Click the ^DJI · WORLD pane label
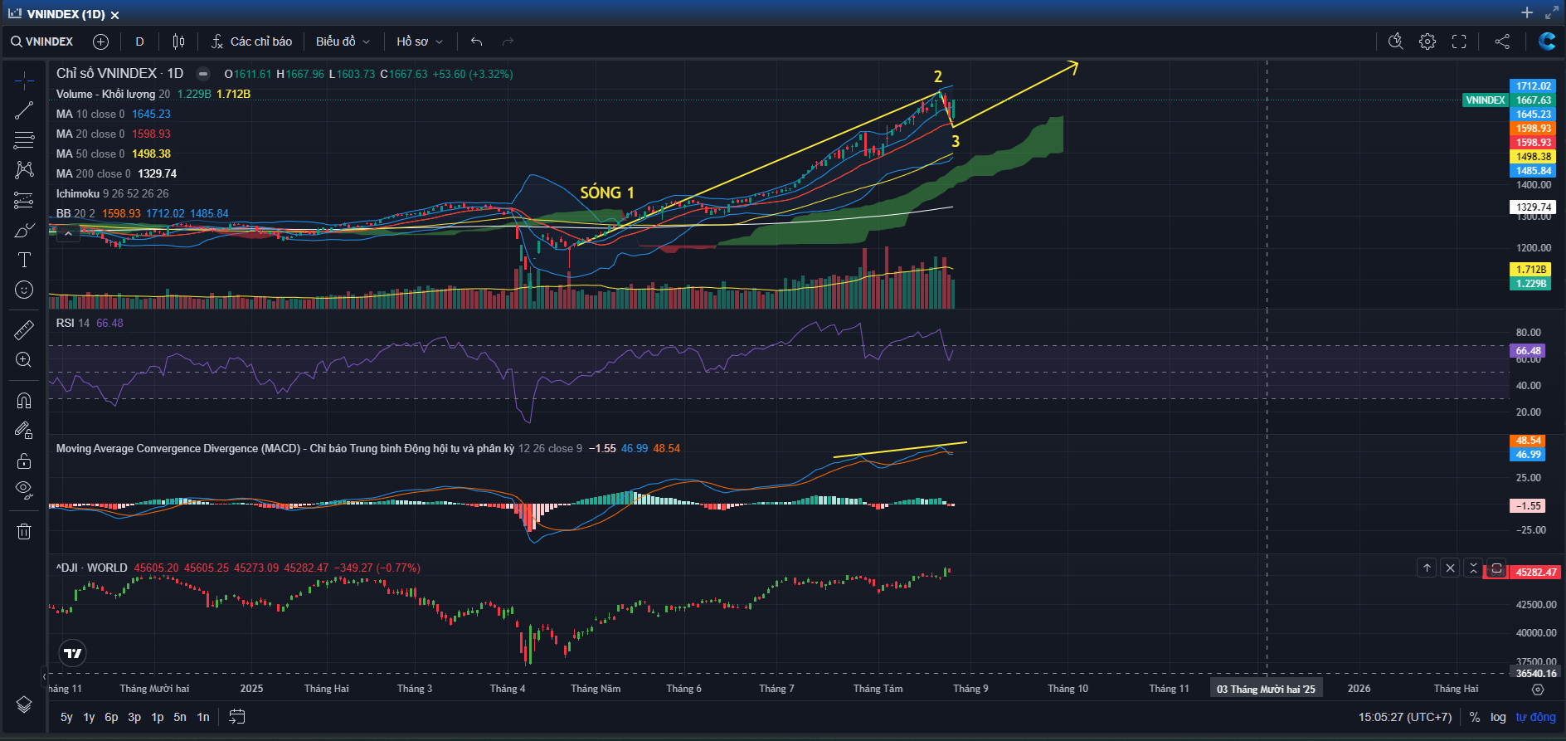This screenshot has height=741, width=1566. 91,568
